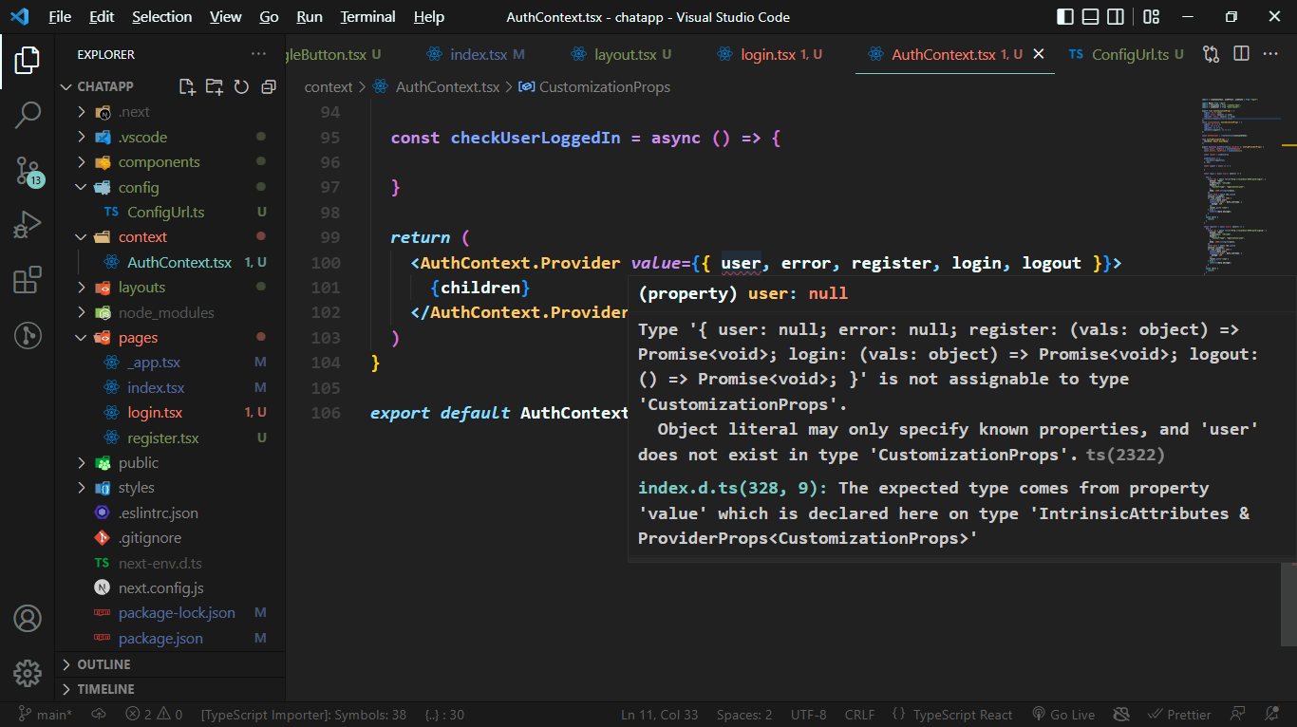This screenshot has height=727, width=1297.
Task: Toggle secondary side bar visibility
Action: point(1116,17)
